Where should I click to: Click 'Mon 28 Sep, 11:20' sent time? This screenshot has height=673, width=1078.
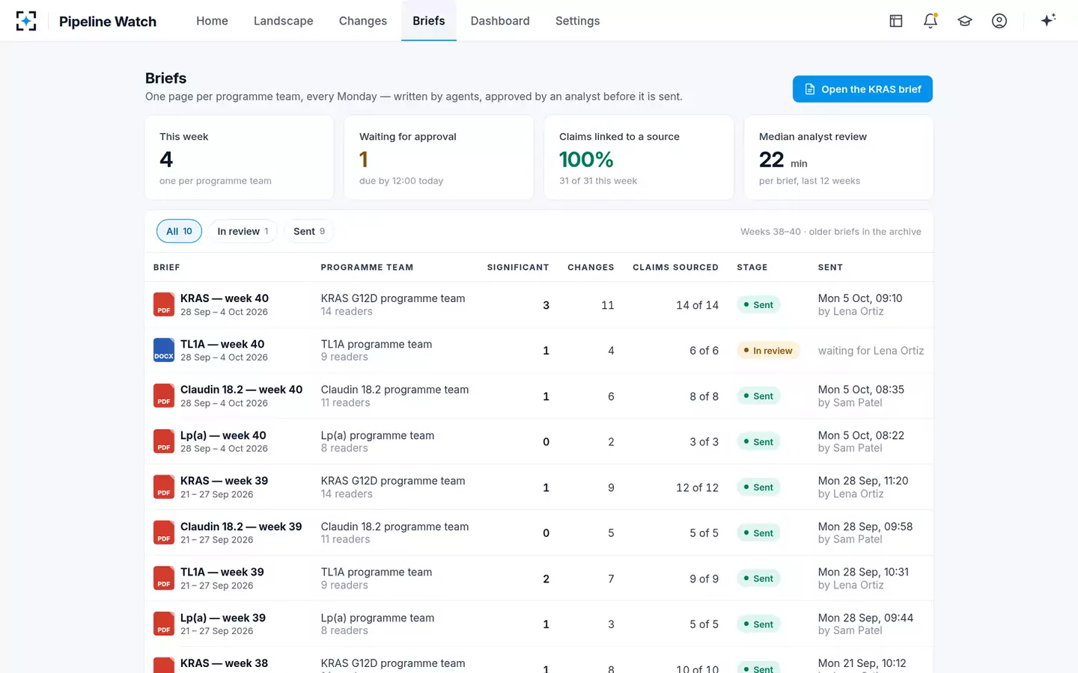click(x=863, y=481)
